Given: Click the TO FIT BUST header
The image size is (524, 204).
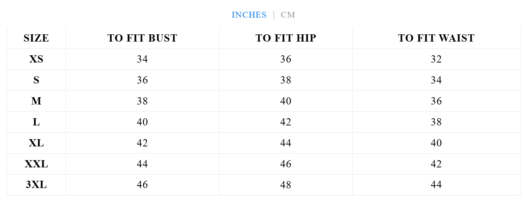Looking at the screenshot, I should (142, 38).
